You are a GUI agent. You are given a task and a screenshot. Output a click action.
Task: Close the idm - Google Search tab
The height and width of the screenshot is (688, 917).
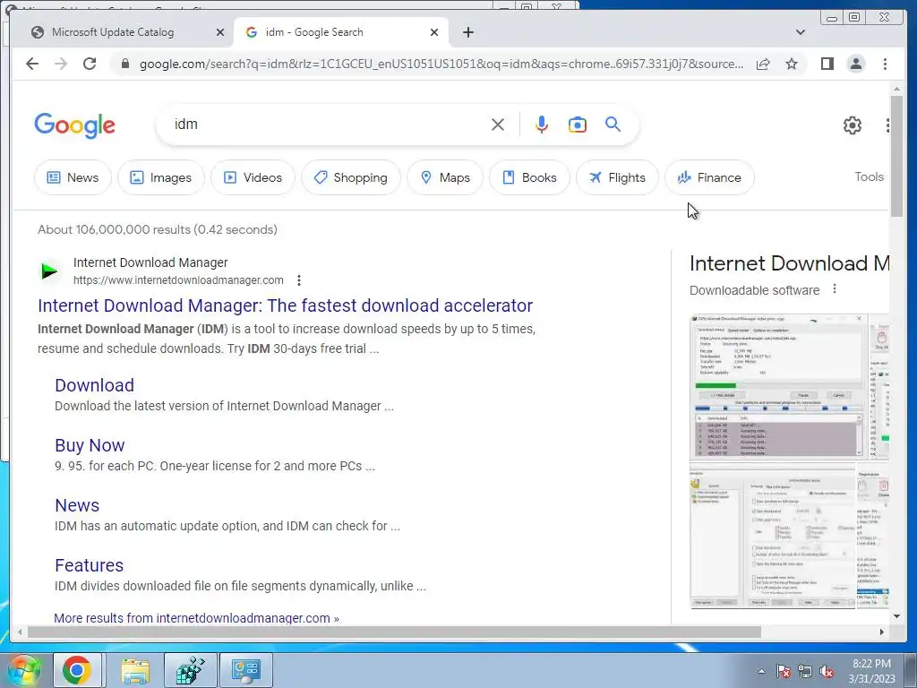[x=434, y=32]
